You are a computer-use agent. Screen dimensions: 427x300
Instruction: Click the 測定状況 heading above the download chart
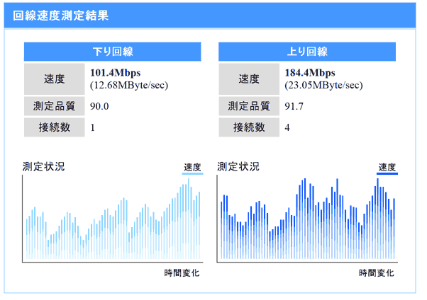[x=43, y=166]
